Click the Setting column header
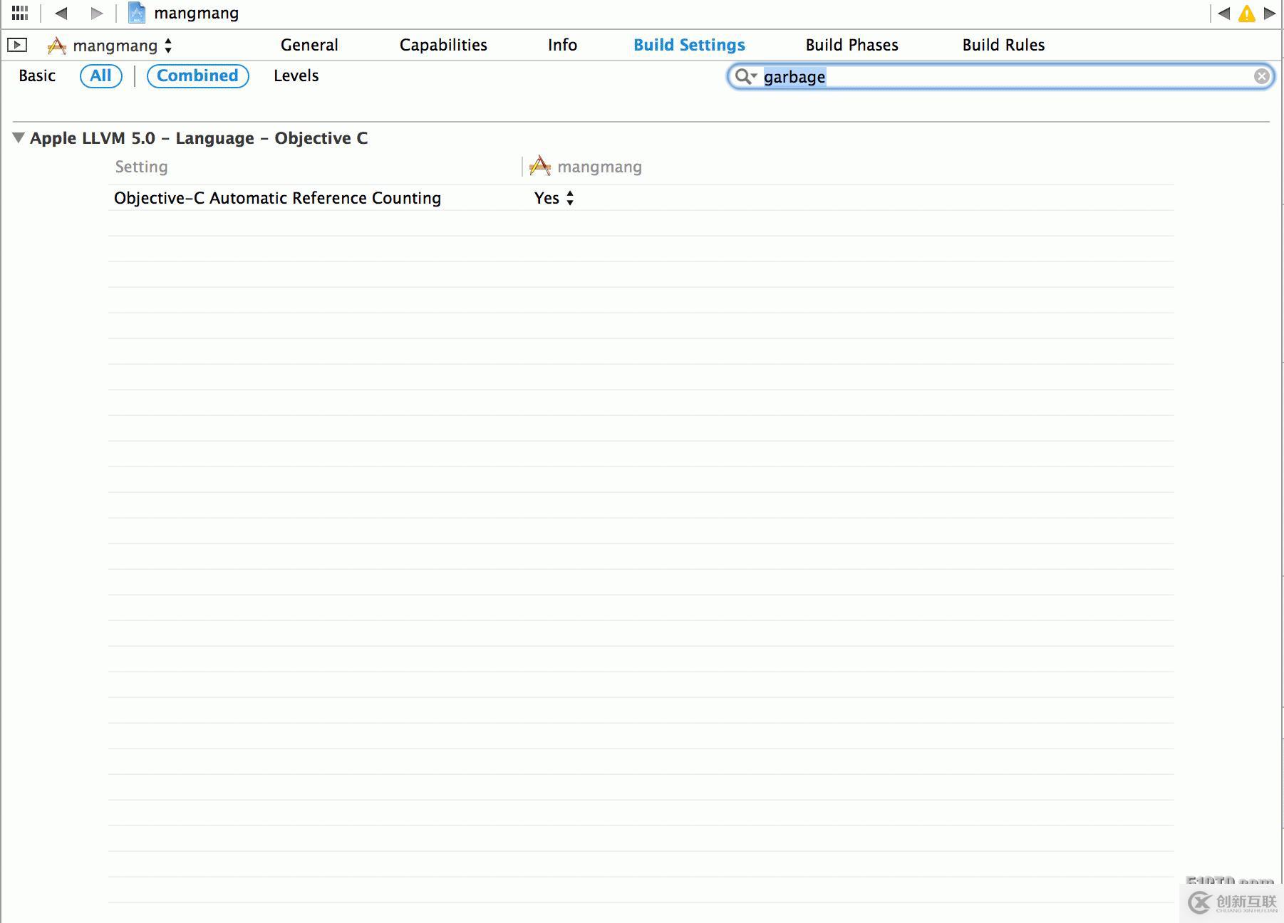 pos(141,167)
